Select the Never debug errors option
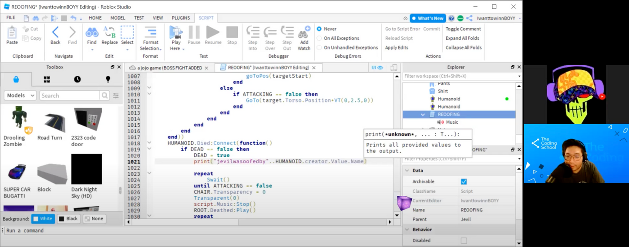This screenshot has width=629, height=247. click(319, 29)
